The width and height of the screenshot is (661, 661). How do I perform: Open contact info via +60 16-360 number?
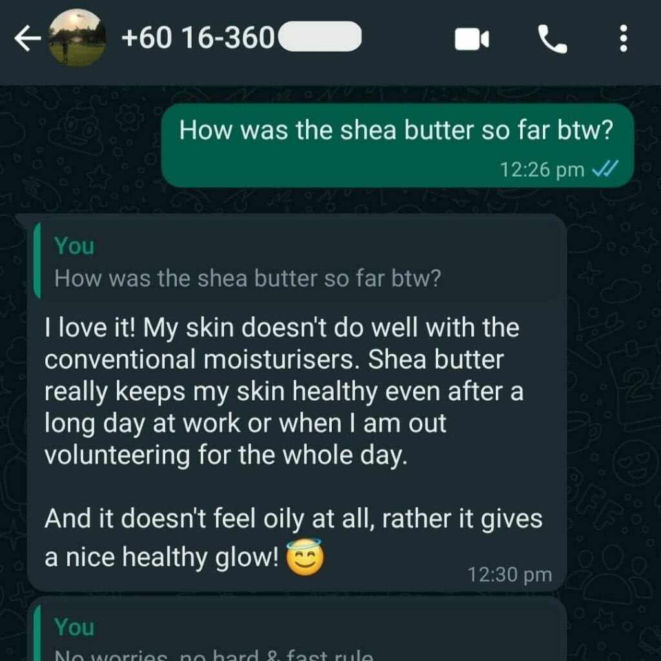198,38
